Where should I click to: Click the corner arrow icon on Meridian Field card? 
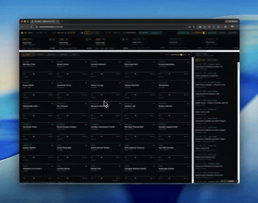(x=53, y=62)
